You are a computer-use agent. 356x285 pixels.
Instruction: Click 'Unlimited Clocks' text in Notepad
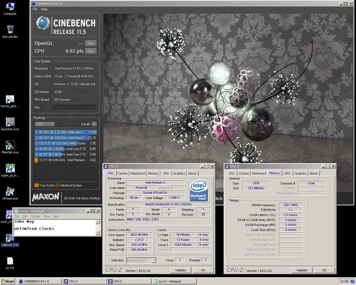point(34,229)
